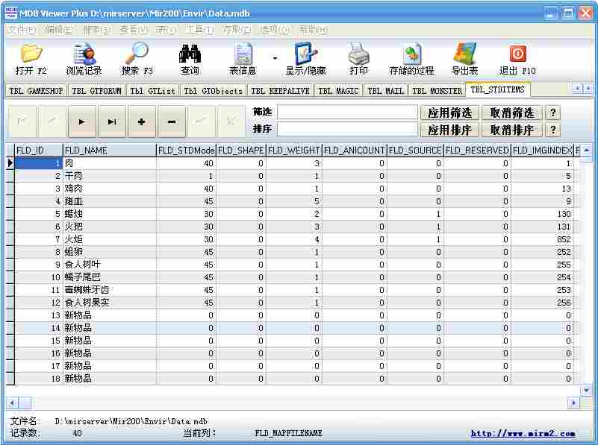The width and height of the screenshot is (598, 445).
Task: Click the 打印 print icon
Action: tap(358, 58)
